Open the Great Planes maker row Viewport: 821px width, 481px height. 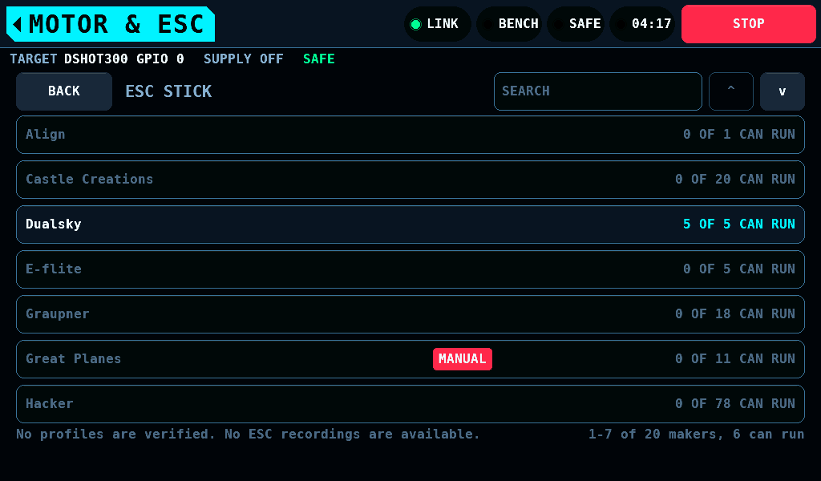click(x=410, y=359)
